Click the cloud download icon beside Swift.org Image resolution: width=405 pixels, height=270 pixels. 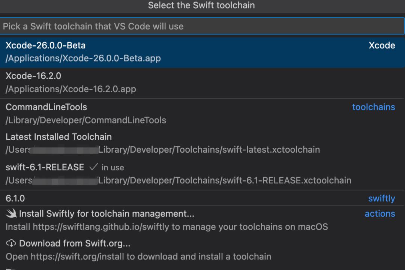coord(11,243)
